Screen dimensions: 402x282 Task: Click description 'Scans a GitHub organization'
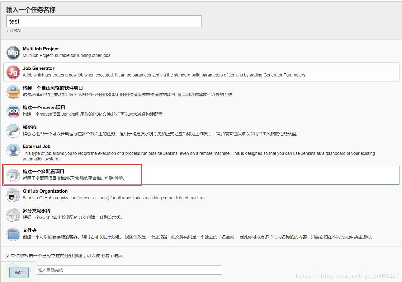pyautogui.click(x=114, y=198)
